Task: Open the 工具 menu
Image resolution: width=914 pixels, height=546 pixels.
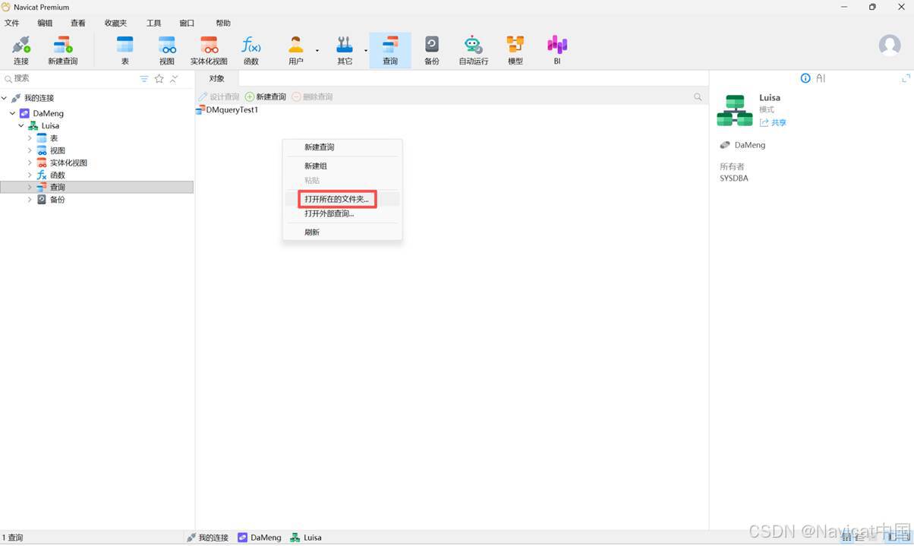Action: (154, 23)
